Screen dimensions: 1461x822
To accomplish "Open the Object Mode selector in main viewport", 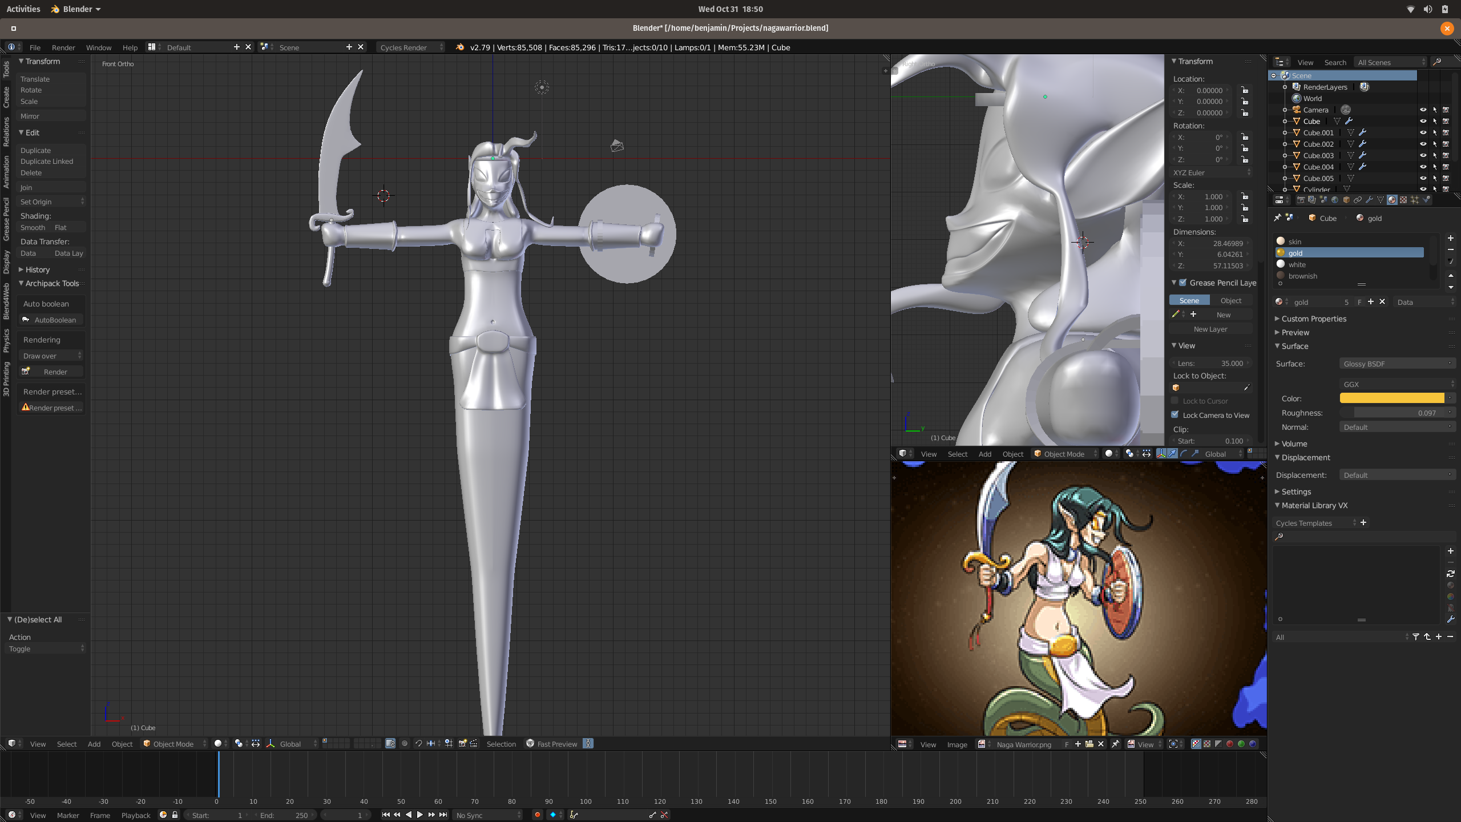I will [x=173, y=744].
